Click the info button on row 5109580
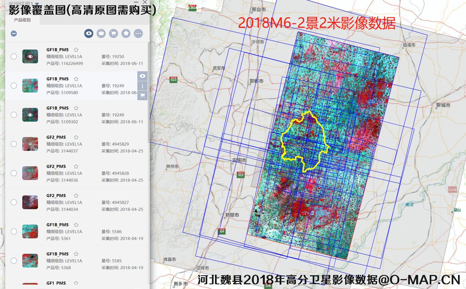Image resolution: width=466 pixels, height=289 pixels. coord(142,86)
